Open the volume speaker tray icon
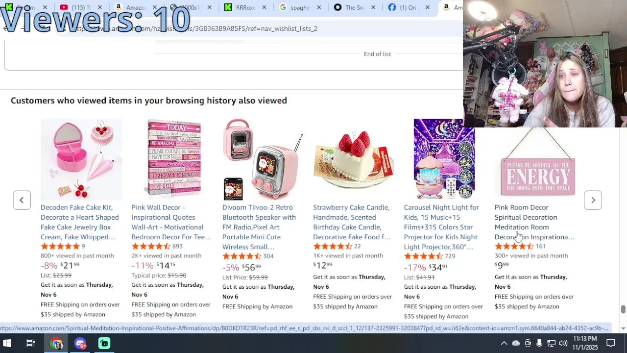 (x=563, y=343)
